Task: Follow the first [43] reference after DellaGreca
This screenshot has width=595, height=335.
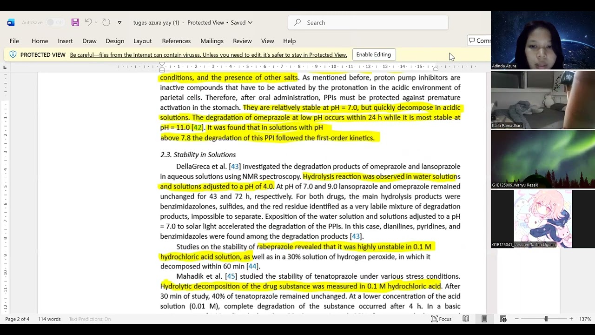Action: pyautogui.click(x=235, y=167)
